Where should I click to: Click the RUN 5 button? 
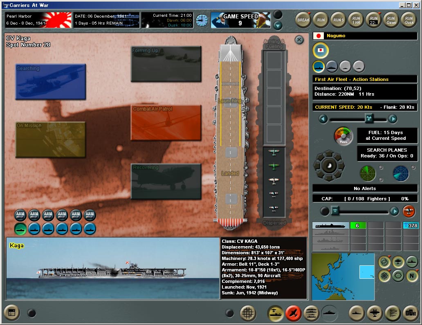[x=338, y=20]
